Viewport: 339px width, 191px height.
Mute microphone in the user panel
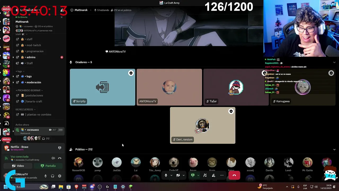click(x=46, y=176)
